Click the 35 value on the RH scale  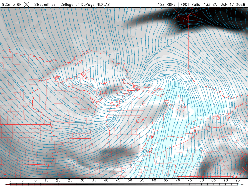(x=94, y=180)
